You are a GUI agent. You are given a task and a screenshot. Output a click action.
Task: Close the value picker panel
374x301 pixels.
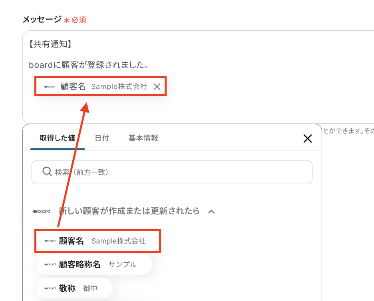coord(307,139)
